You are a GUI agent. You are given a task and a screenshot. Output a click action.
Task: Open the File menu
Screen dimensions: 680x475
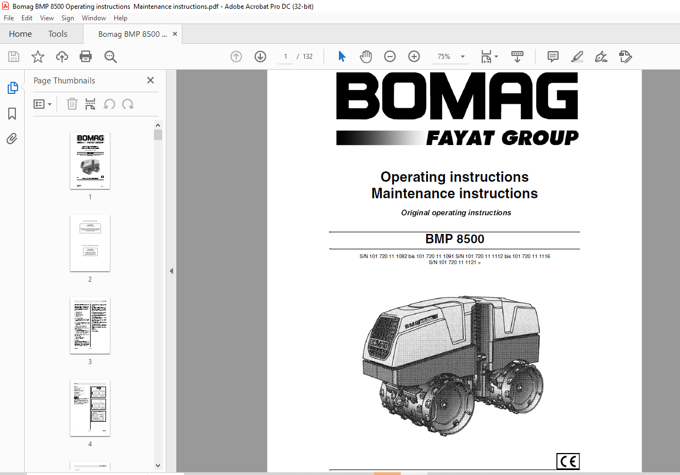[x=9, y=18]
